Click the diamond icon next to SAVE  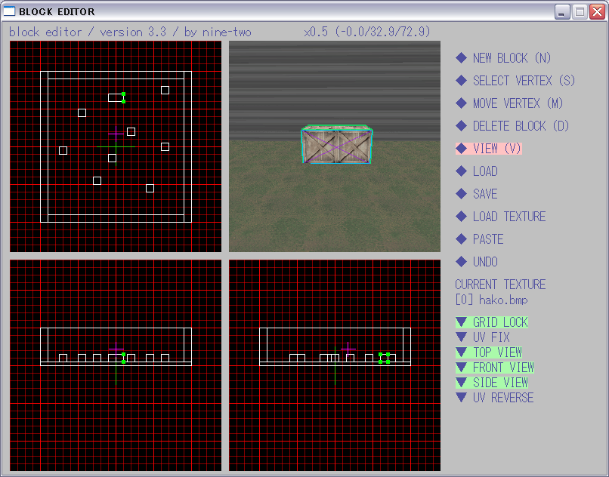(x=461, y=194)
